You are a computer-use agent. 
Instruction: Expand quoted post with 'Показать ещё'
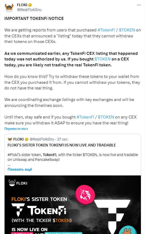(20, 169)
